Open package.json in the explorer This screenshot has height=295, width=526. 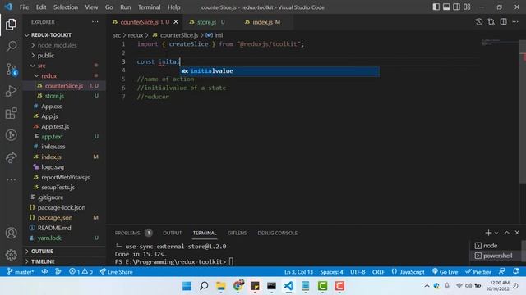(55, 218)
